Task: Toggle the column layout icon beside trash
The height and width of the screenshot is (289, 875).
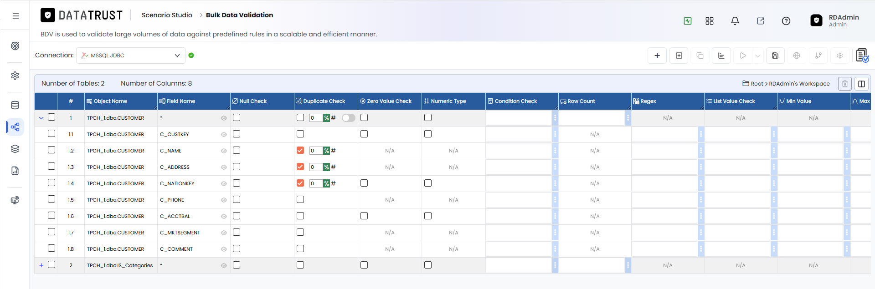Action: tap(861, 84)
